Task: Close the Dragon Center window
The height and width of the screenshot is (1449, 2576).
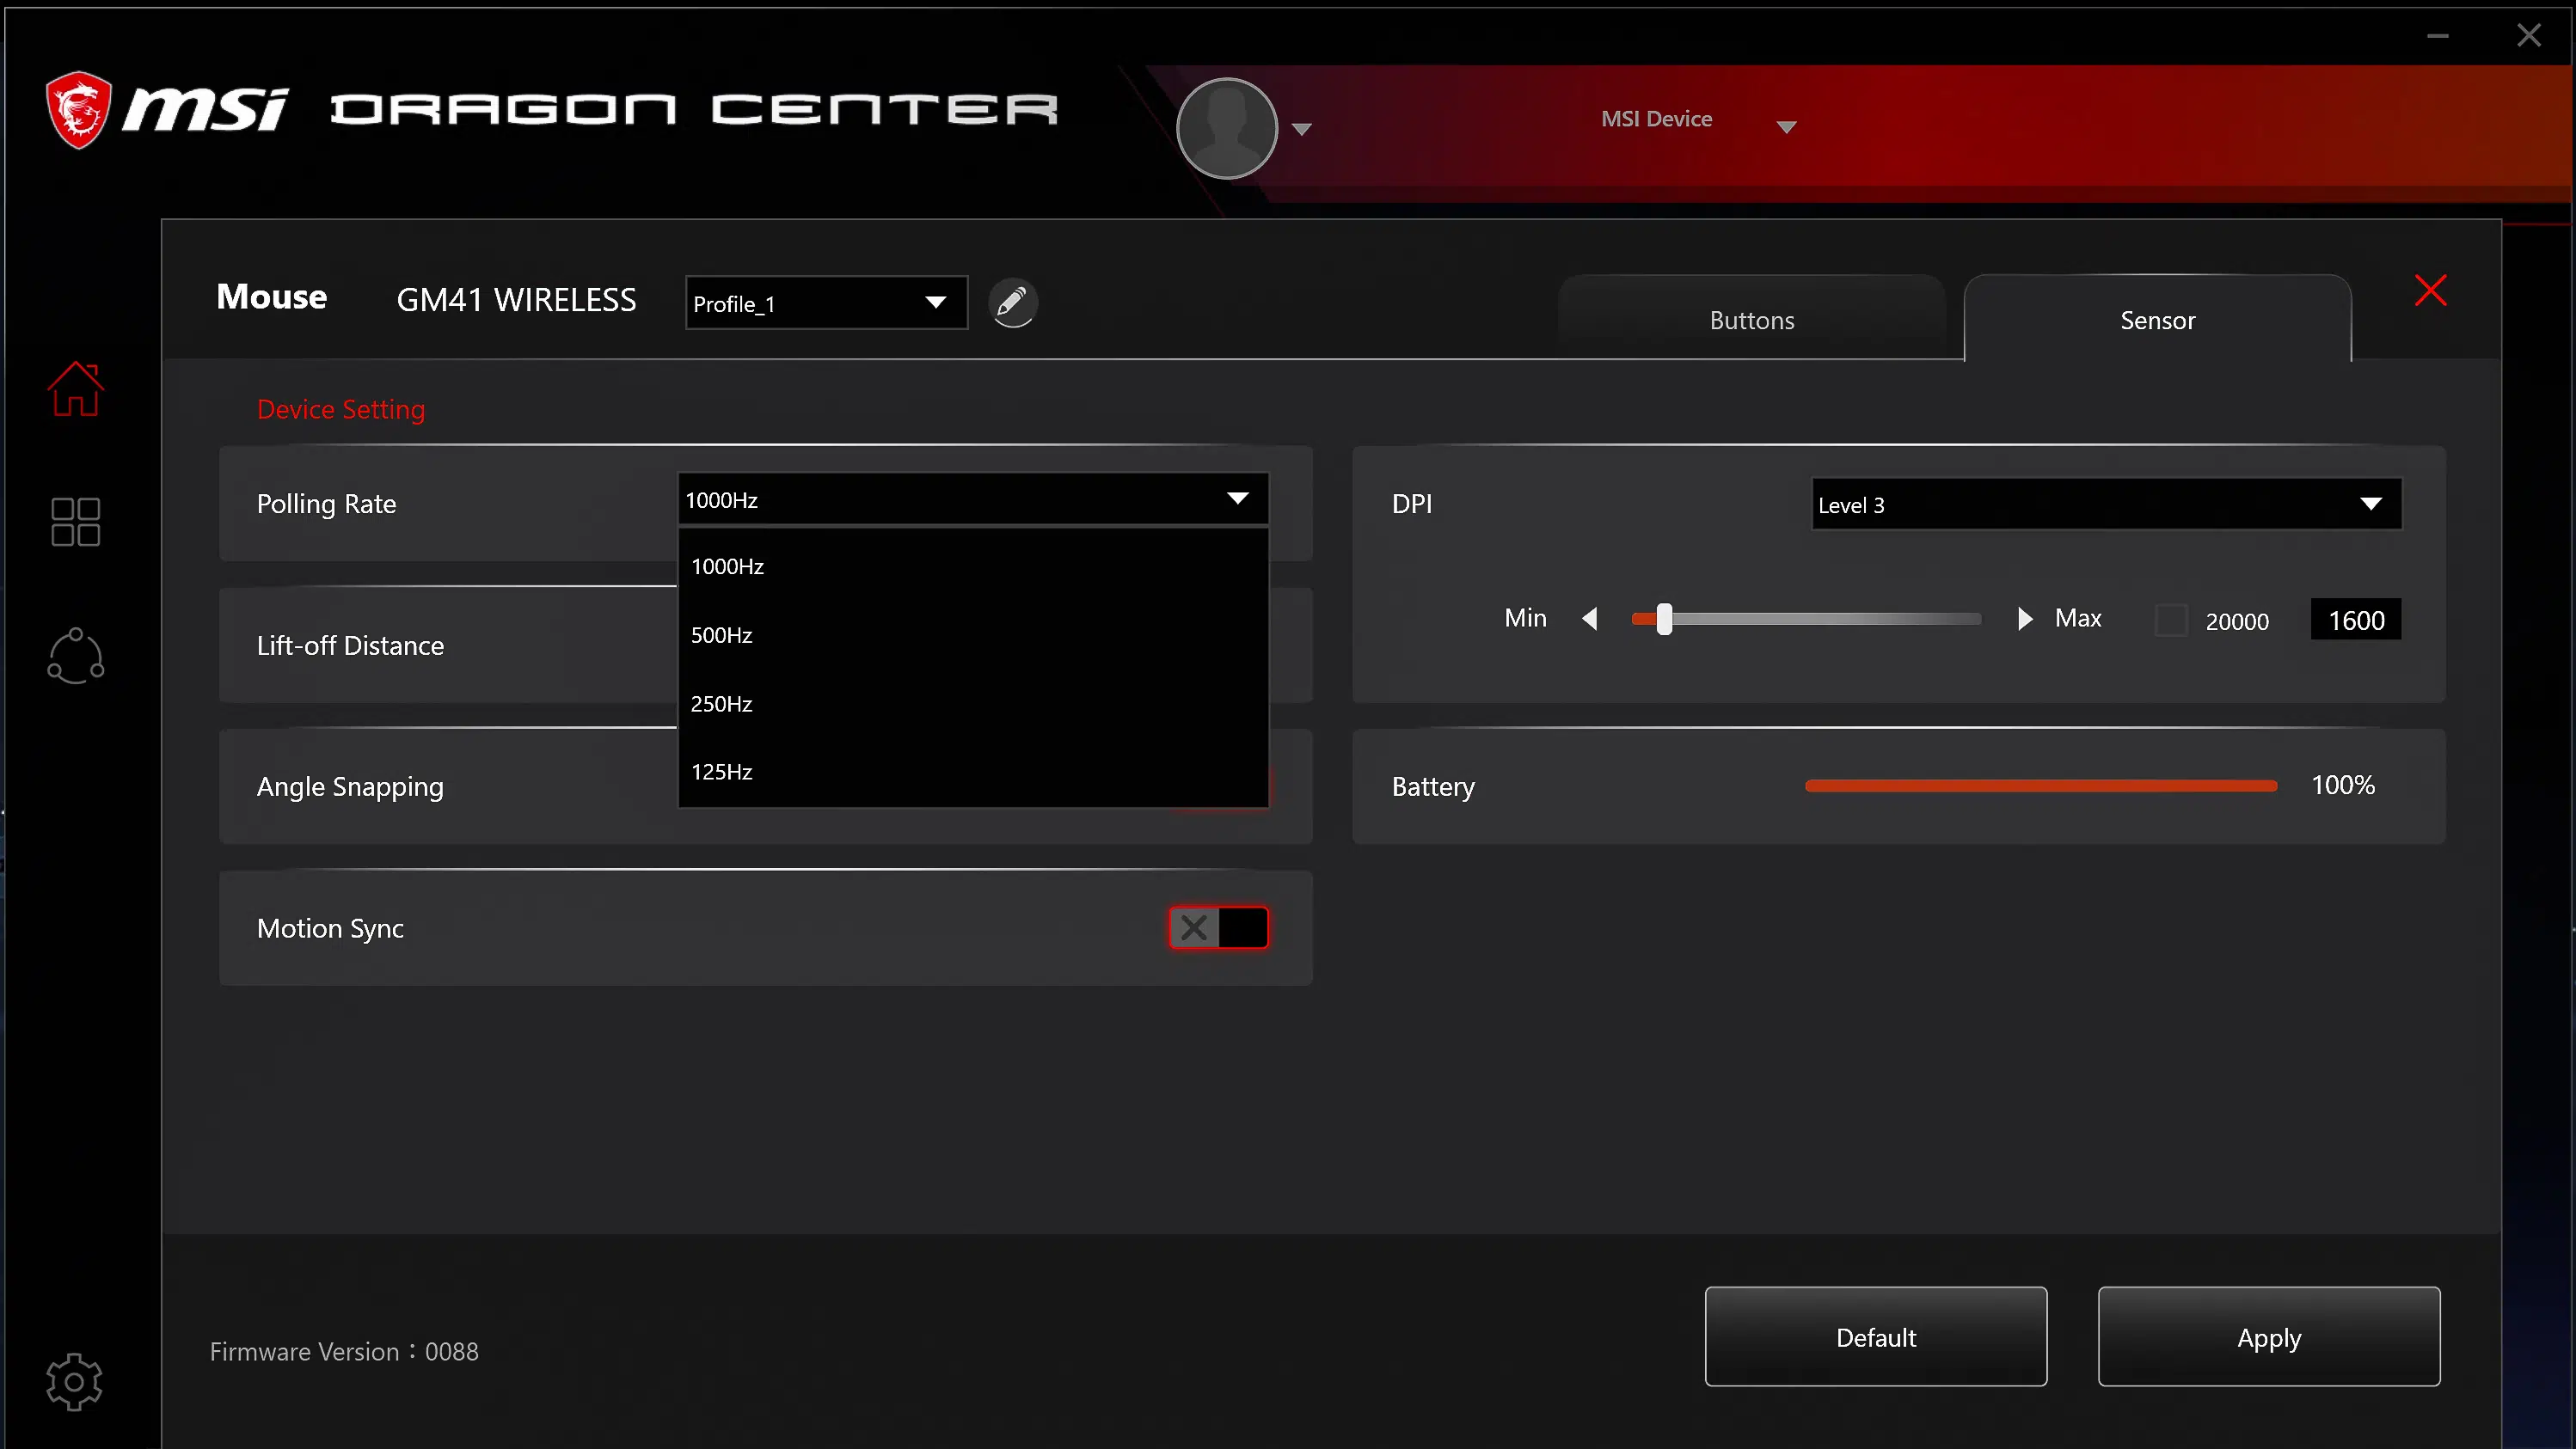Action: tap(2529, 36)
